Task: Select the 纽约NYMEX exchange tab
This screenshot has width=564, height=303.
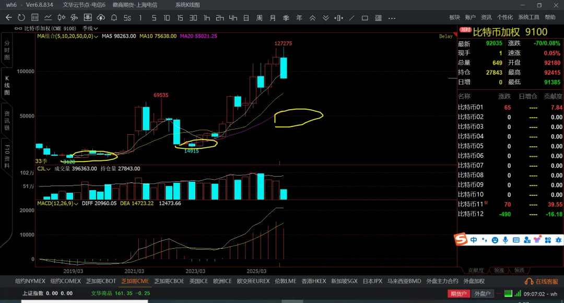Action: pyautogui.click(x=30, y=281)
